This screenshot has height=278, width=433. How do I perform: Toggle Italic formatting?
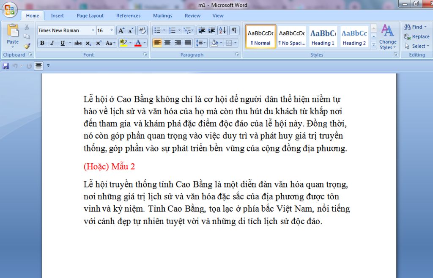pyautogui.click(x=52, y=43)
